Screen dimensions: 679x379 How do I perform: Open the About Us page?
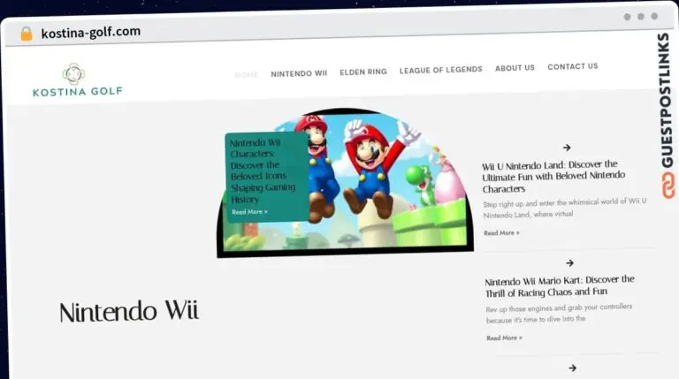pos(515,68)
